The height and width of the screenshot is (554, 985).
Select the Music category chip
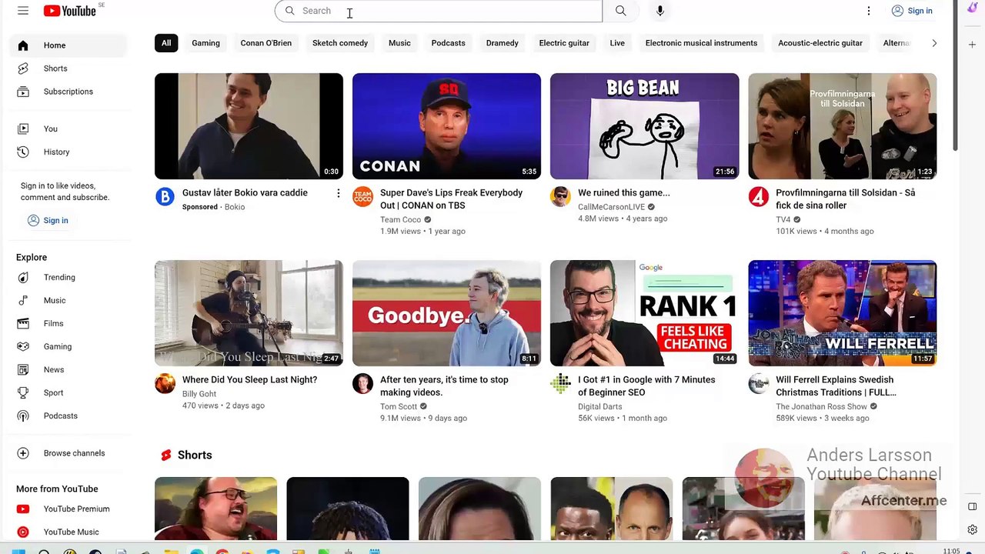click(x=399, y=43)
